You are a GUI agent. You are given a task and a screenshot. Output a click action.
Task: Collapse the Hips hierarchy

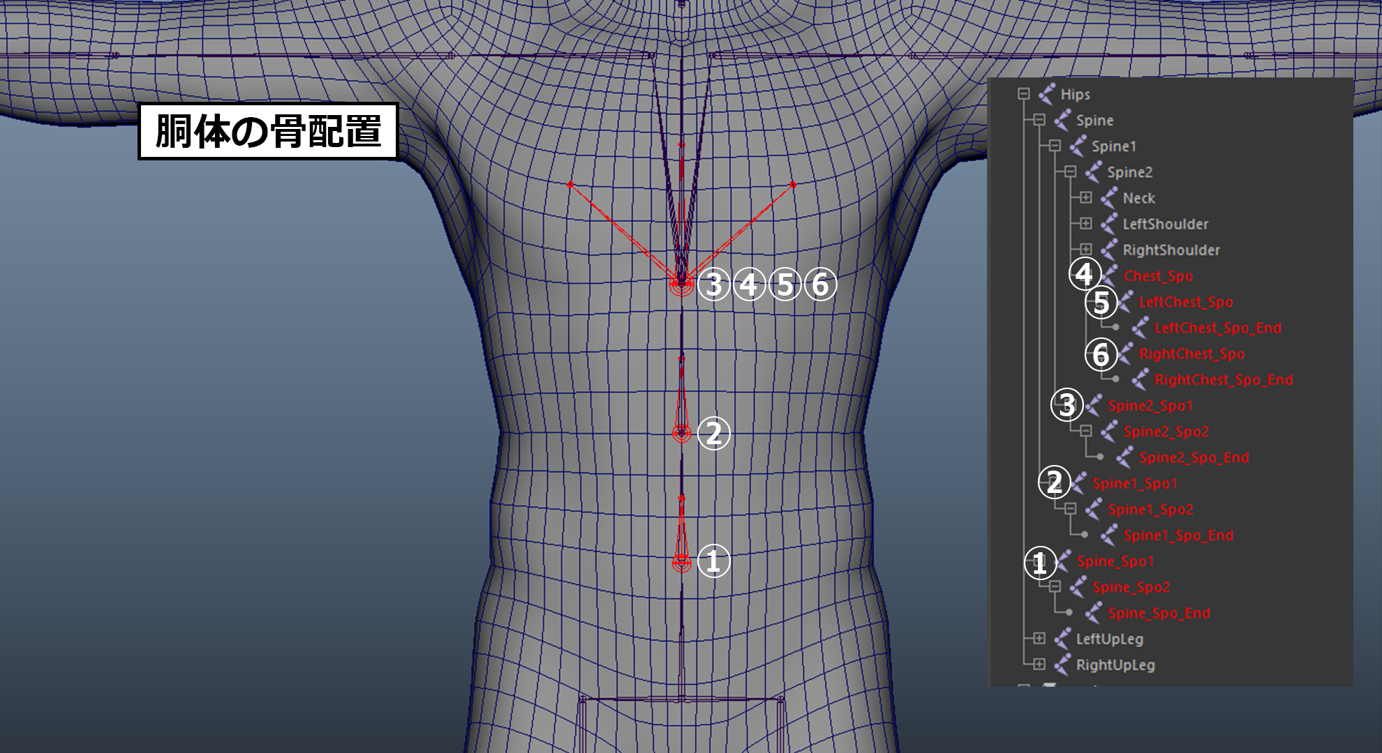[x=1023, y=94]
